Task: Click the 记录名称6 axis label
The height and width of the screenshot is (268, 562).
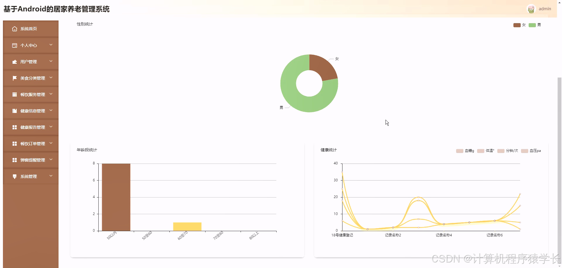Action: (495, 235)
